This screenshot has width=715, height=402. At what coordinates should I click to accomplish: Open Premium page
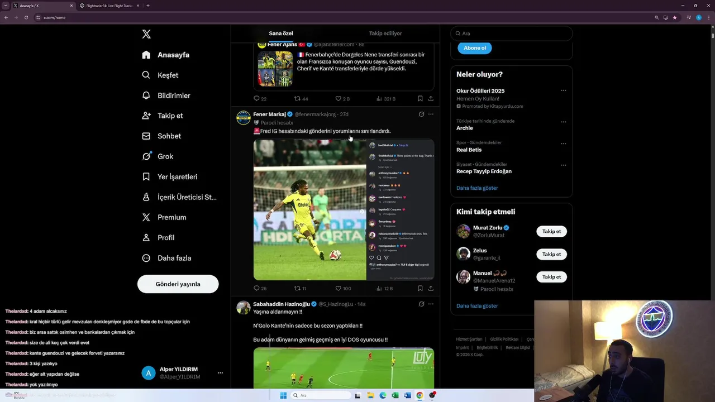(x=164, y=217)
